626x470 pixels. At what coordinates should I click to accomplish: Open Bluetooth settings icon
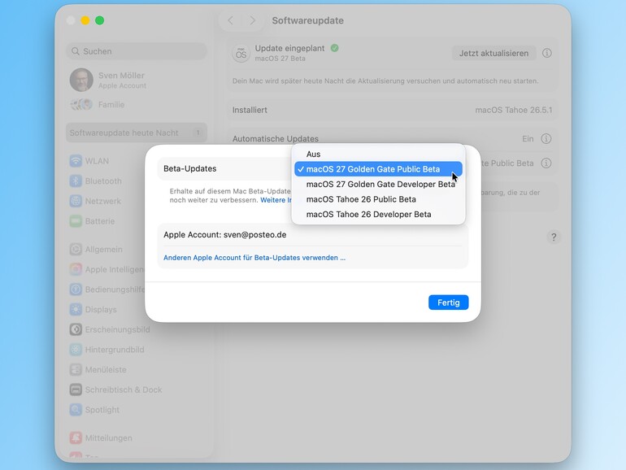tap(76, 181)
